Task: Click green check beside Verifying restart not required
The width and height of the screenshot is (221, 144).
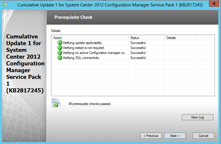Action: click(60, 48)
